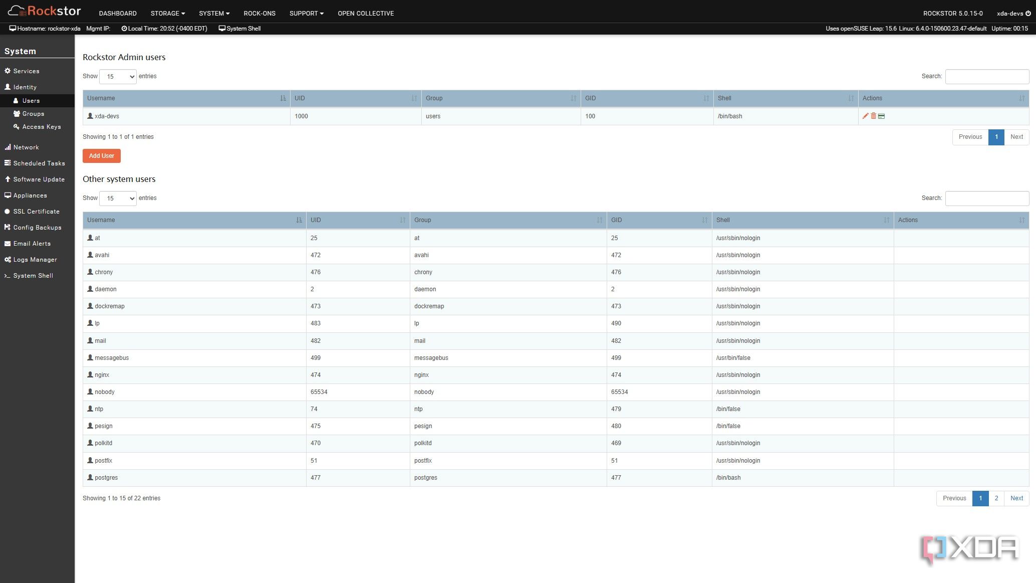Open Admin users Show entries dropdown
Viewport: 1036px width, 583px height.
(118, 77)
